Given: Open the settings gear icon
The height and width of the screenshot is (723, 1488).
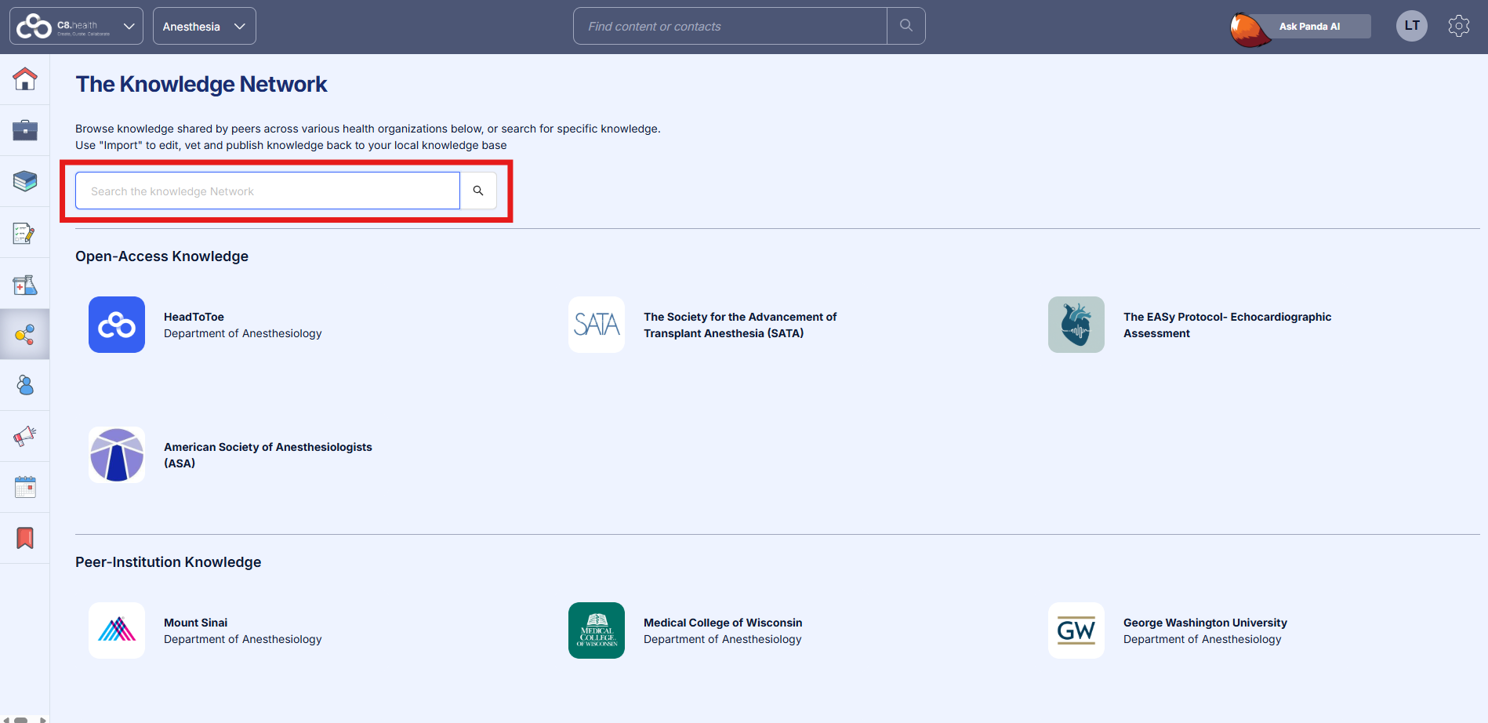Looking at the screenshot, I should 1458,26.
